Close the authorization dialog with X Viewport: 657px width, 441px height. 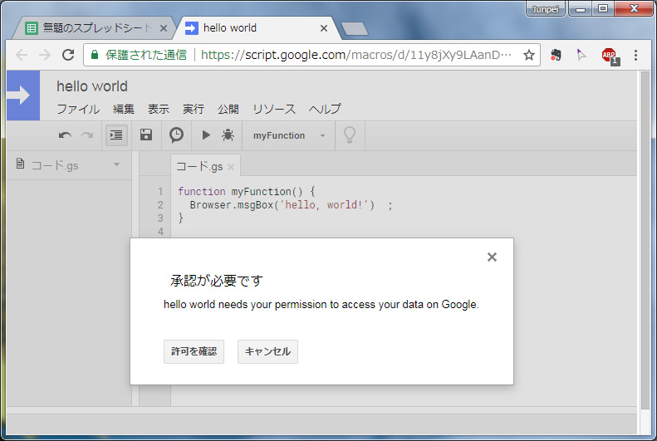[x=492, y=257]
